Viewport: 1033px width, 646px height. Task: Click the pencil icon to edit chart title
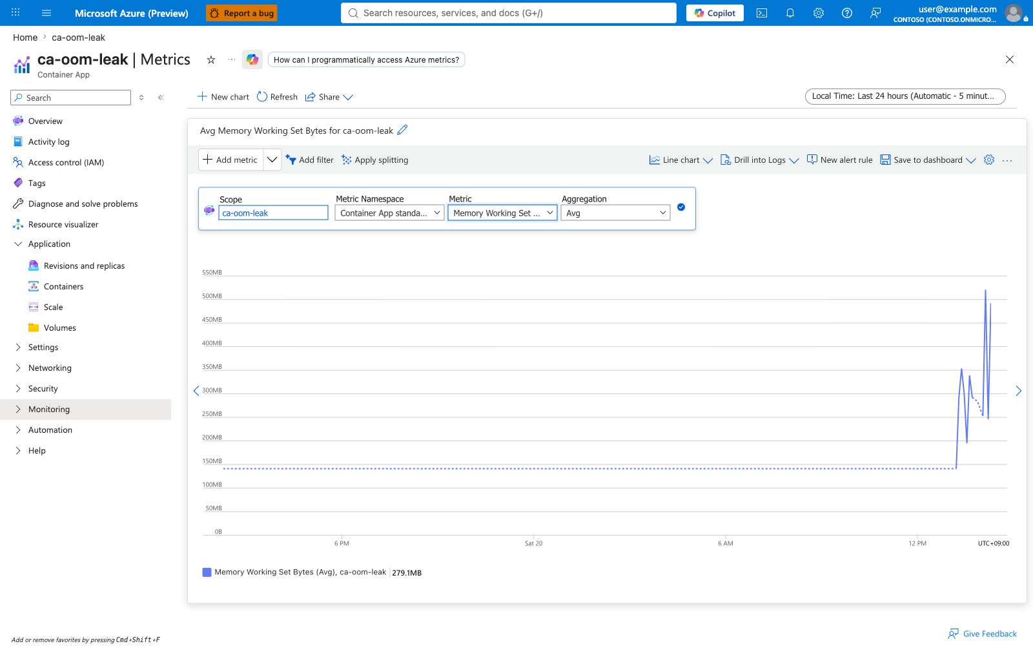click(402, 130)
